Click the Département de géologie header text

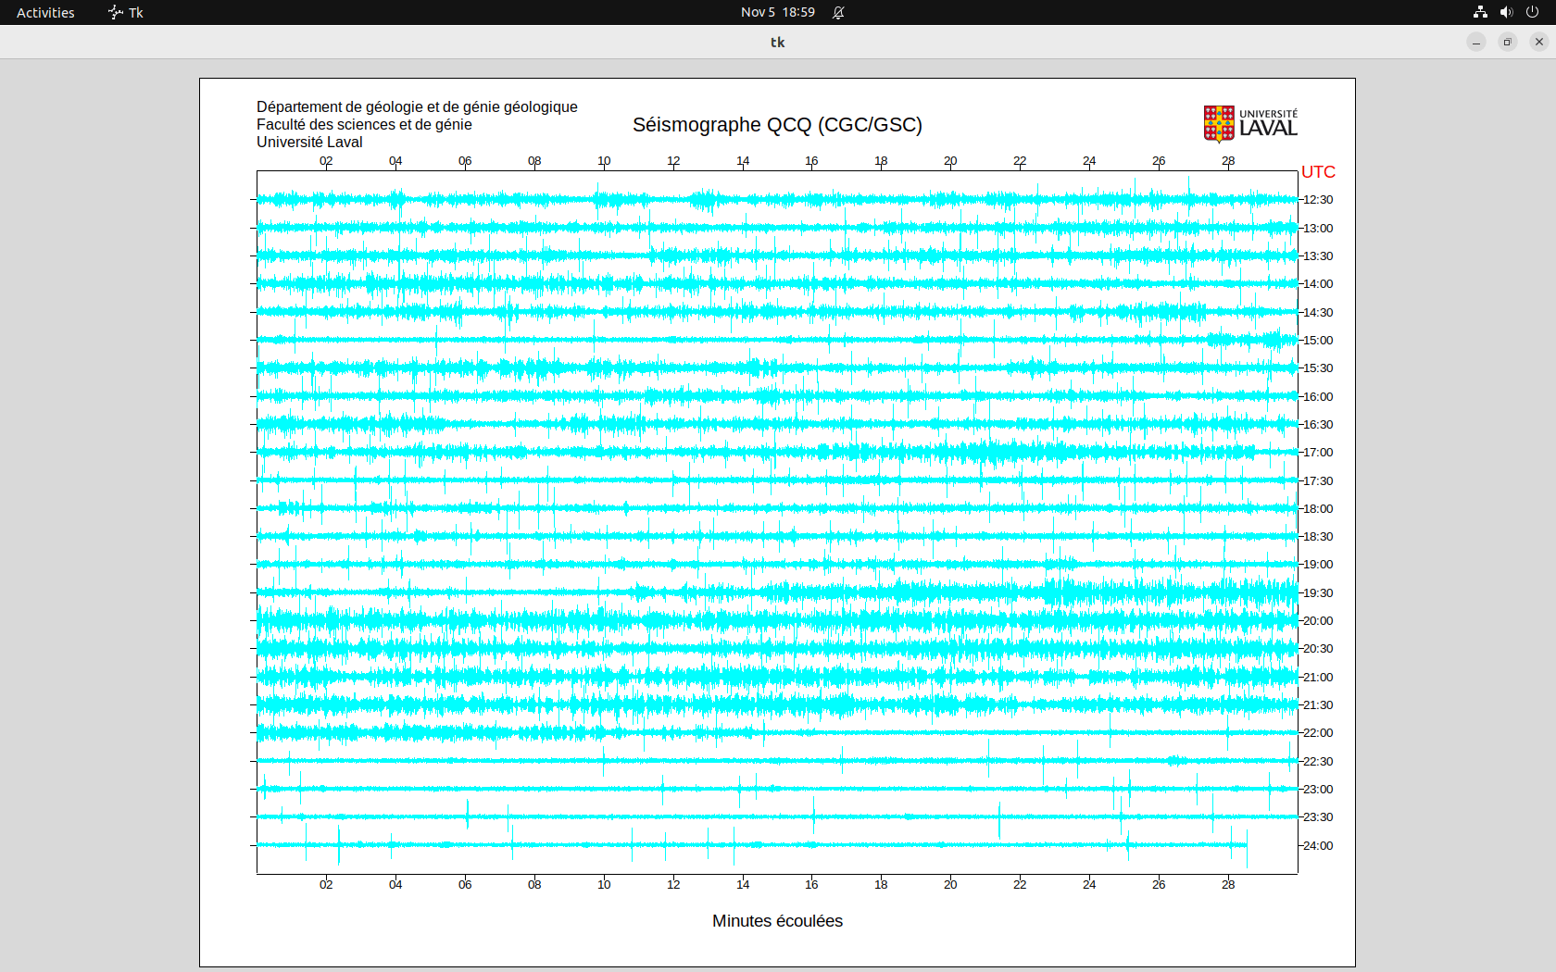(417, 107)
